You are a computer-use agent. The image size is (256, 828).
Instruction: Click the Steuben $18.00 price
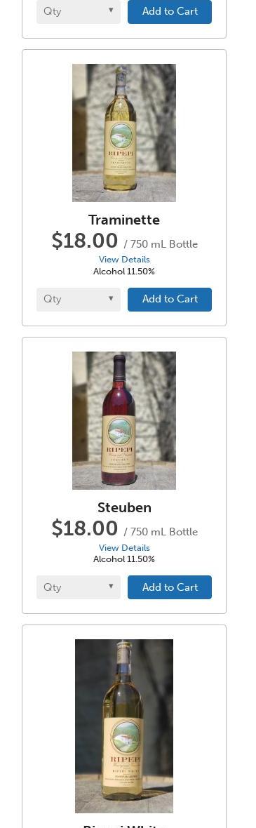coord(84,528)
